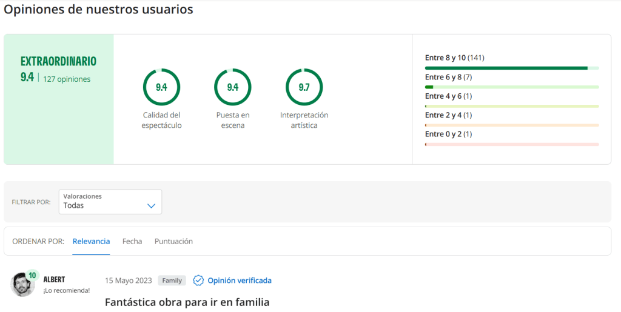Image resolution: width=621 pixels, height=312 pixels.
Task: Click the 9.4 Calidad del espectáculo circle
Action: point(161,87)
